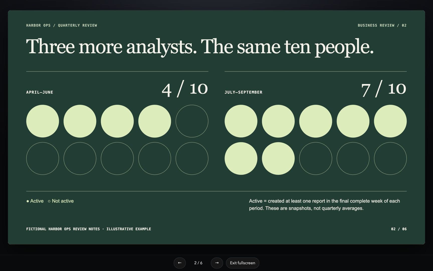Click the JULY–SEPTEMBER period label

point(243,92)
